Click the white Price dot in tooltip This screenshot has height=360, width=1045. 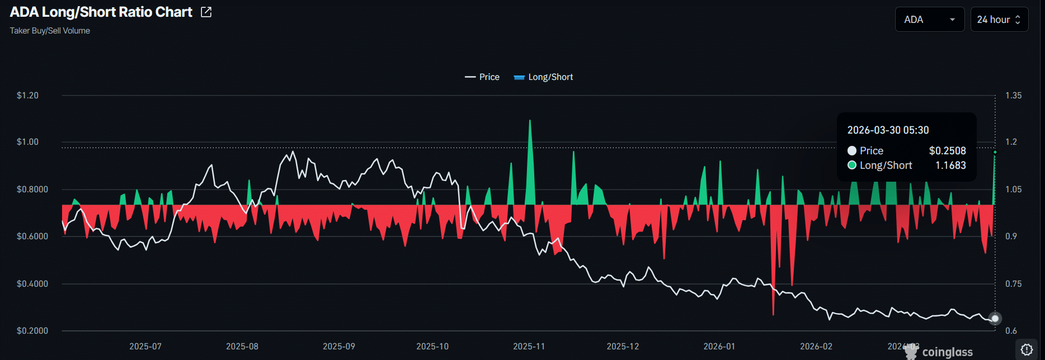coord(852,151)
